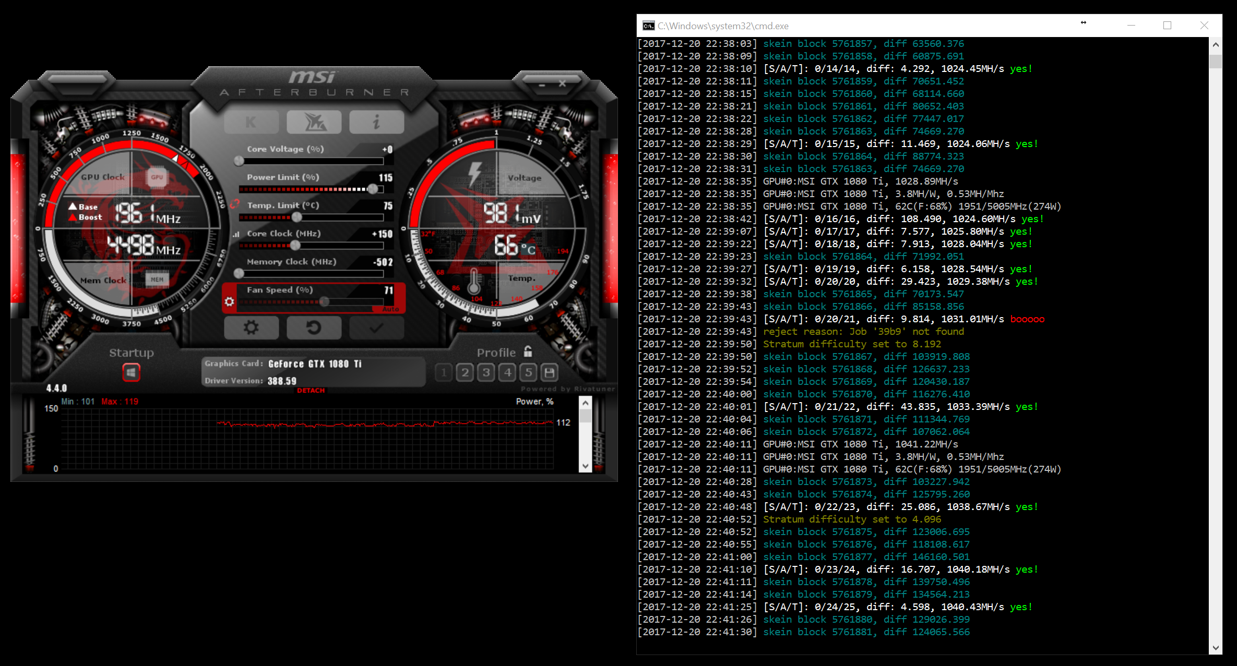The image size is (1237, 666).
Task: Click the Core Clock value +150
Action: tap(382, 234)
